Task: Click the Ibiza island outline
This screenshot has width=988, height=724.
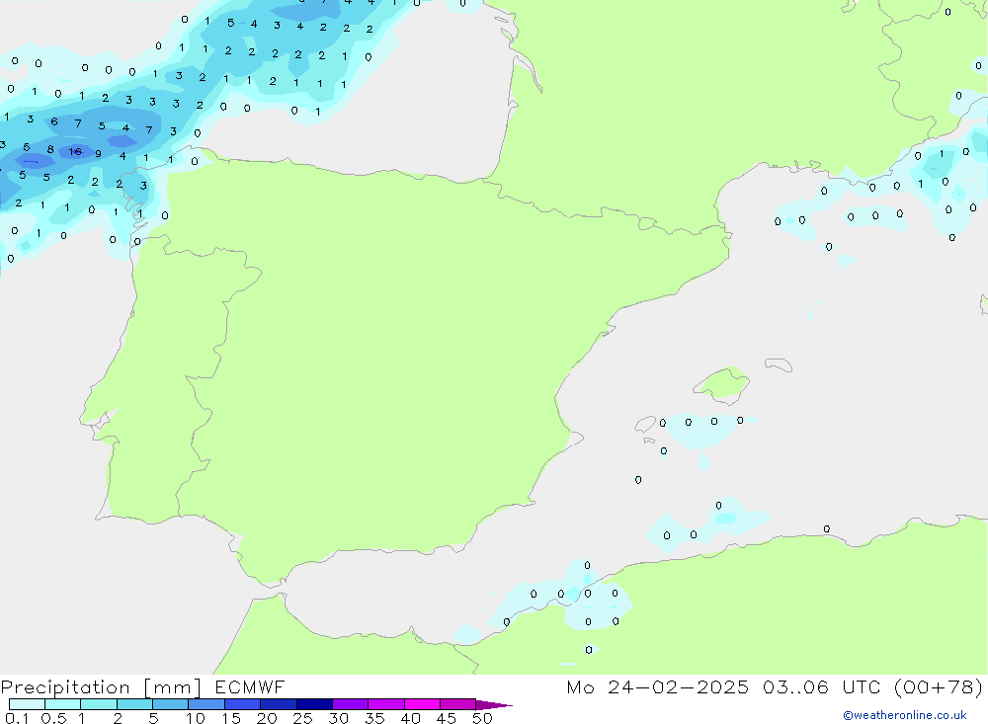Action: point(645,424)
